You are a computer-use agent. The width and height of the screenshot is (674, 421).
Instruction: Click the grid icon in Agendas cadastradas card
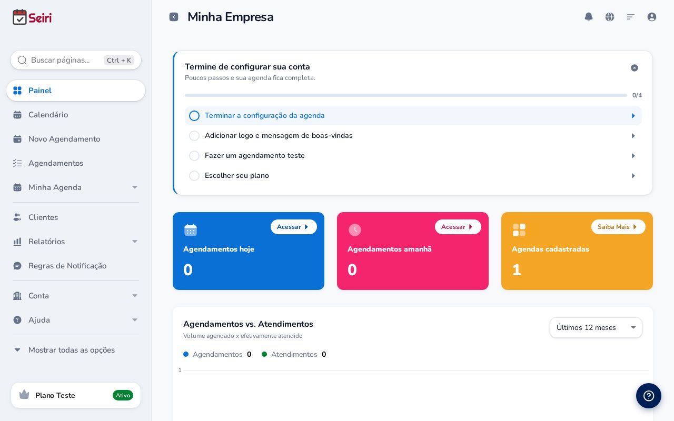click(x=519, y=230)
